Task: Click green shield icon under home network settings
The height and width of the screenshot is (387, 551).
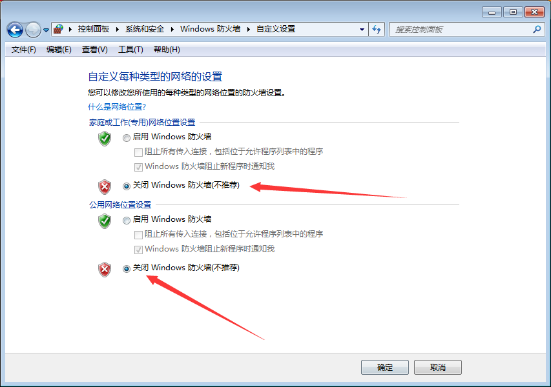Action: pos(105,139)
